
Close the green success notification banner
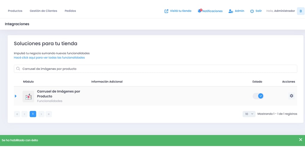[x=301, y=140]
